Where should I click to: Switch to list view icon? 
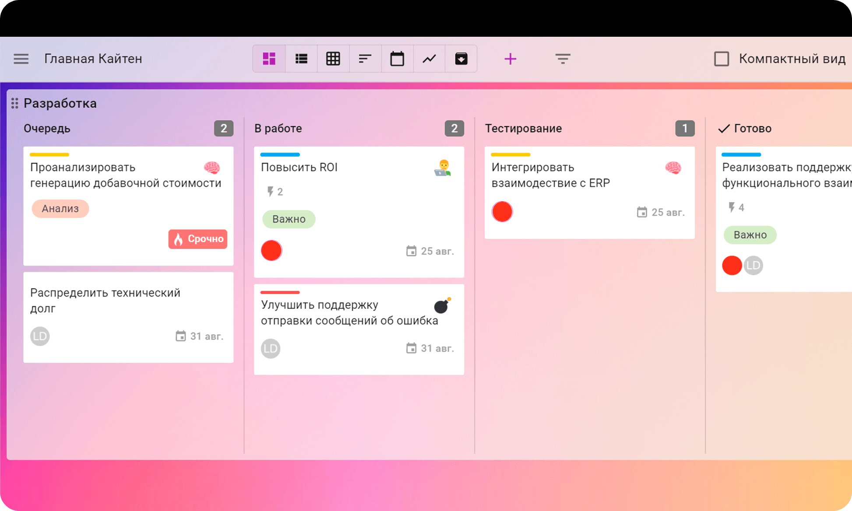[301, 59]
